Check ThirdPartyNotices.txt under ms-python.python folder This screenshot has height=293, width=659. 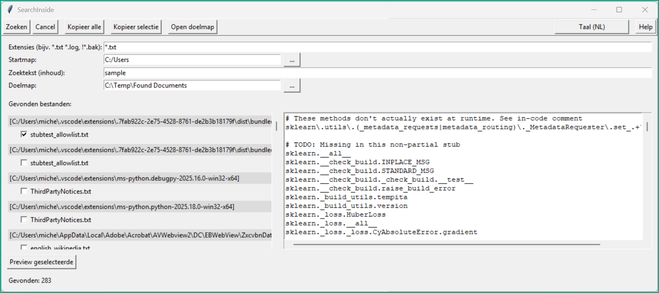tap(24, 220)
